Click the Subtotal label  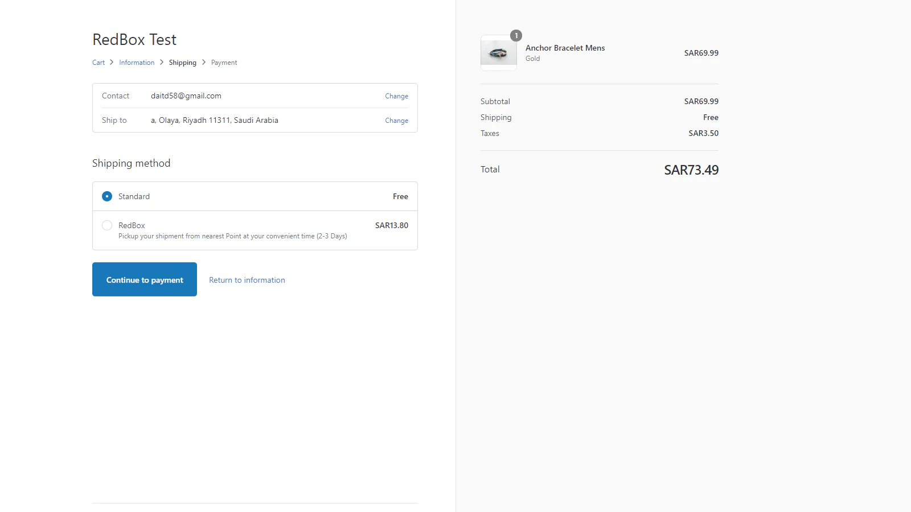tap(495, 101)
